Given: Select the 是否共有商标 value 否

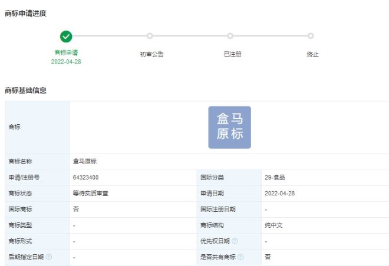Looking at the screenshot, I should pos(268,257).
